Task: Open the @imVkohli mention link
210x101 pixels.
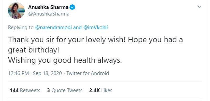Action: [96, 28]
